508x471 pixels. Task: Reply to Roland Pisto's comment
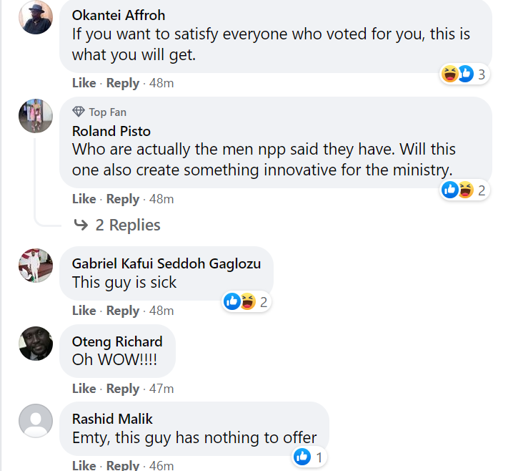tap(123, 199)
